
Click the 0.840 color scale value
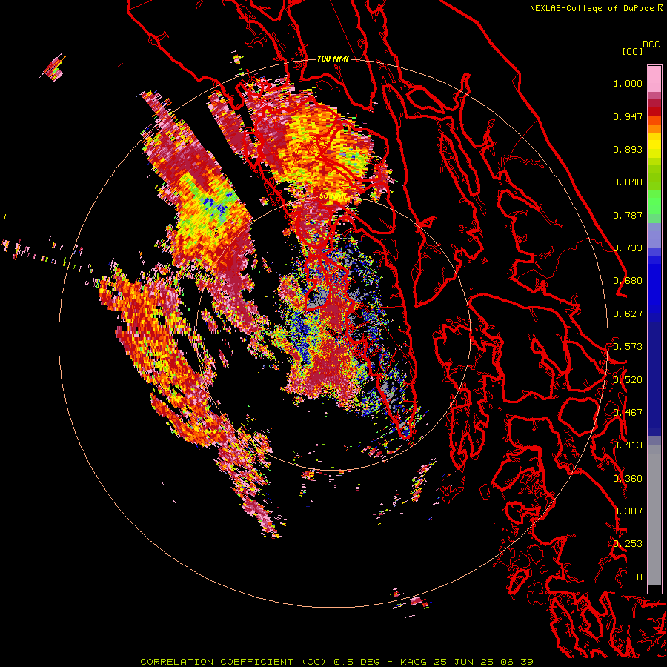click(x=628, y=182)
